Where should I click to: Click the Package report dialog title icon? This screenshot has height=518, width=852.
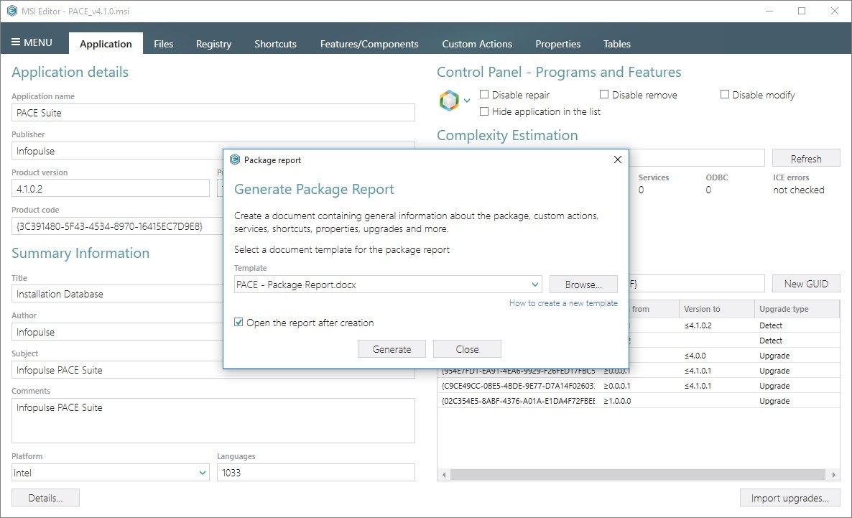pos(235,159)
